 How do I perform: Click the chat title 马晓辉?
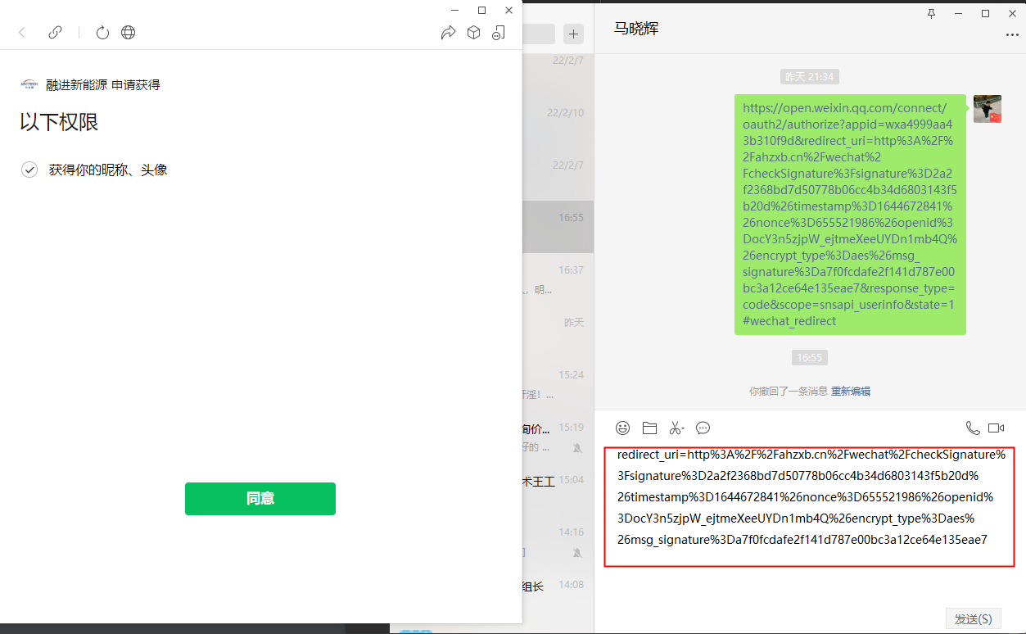pyautogui.click(x=636, y=29)
